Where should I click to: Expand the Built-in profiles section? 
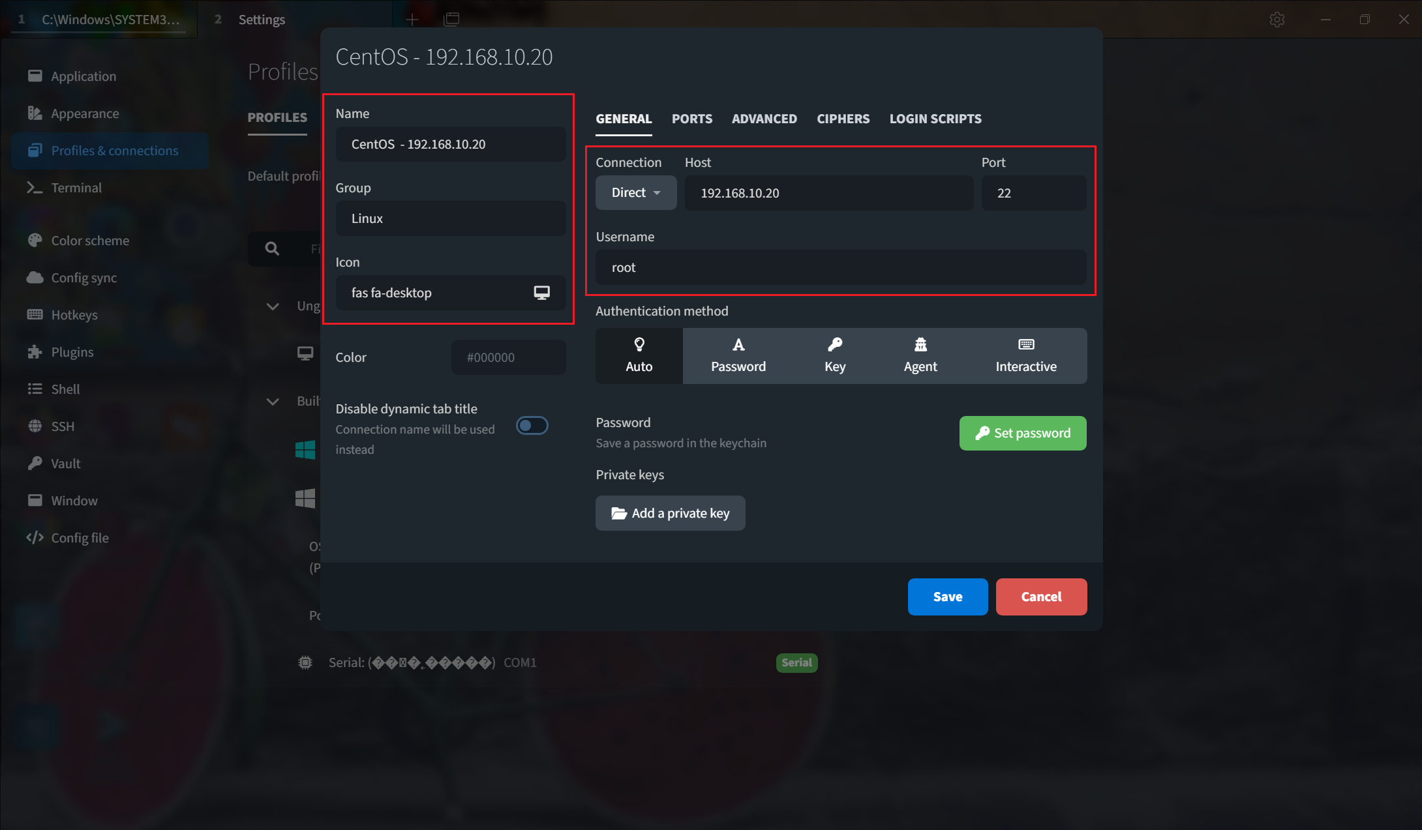(274, 399)
